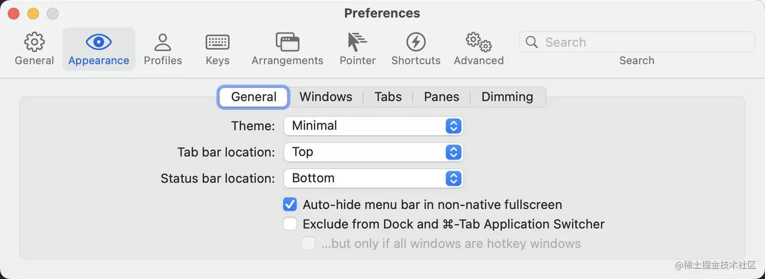Toggle the hotkey windows only checkbox

pos(308,244)
